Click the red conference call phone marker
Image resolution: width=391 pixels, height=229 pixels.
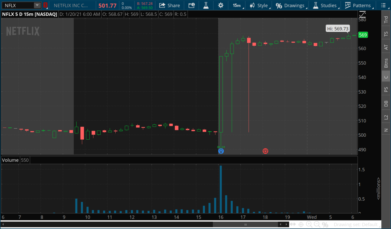click(x=265, y=151)
